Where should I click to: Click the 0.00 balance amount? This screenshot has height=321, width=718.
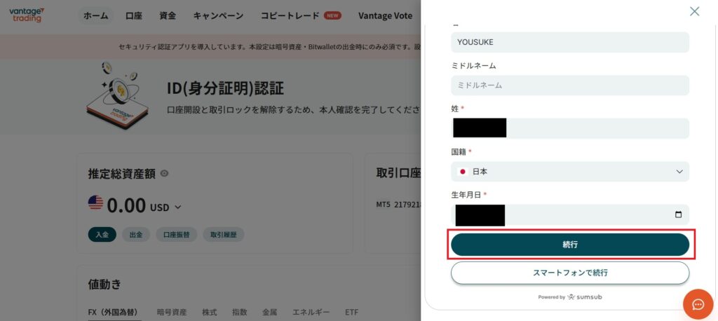(126, 205)
